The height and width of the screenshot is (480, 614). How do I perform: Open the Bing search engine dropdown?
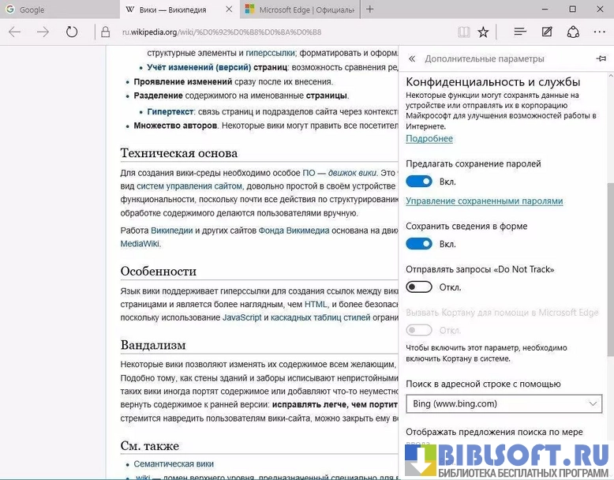[x=505, y=403]
